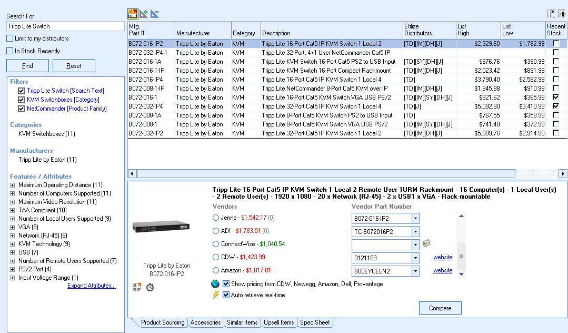Expand the TAA Compliant attribute node
The width and height of the screenshot is (568, 333).
[13, 210]
